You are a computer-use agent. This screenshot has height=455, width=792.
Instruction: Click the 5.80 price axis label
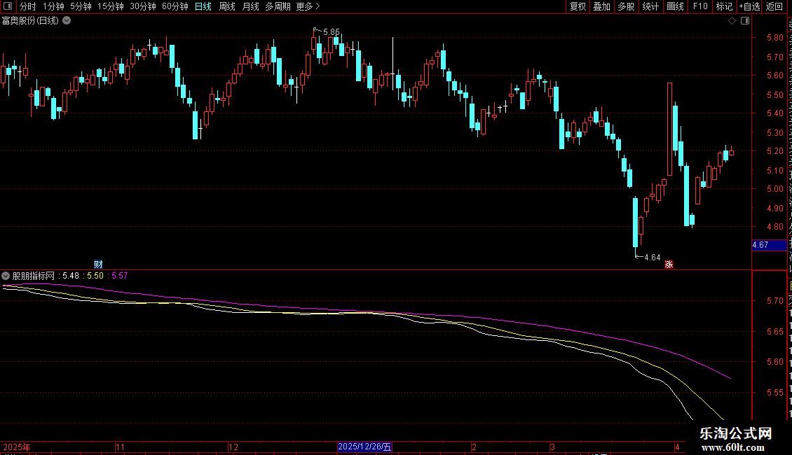pos(775,38)
